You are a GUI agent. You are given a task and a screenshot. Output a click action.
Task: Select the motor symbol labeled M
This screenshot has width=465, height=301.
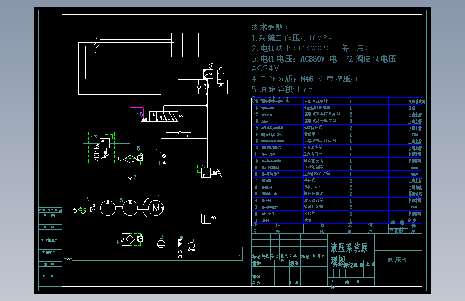click(x=156, y=208)
